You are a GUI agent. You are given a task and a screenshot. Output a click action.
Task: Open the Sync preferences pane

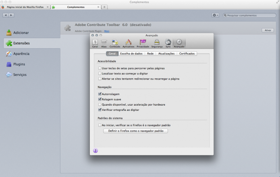click(x=168, y=43)
